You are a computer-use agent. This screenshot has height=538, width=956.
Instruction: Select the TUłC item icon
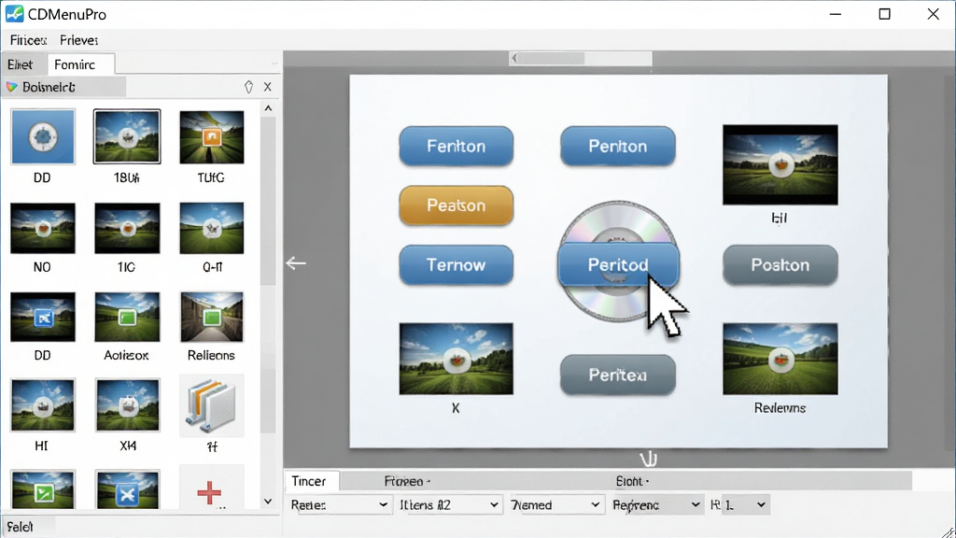click(212, 136)
